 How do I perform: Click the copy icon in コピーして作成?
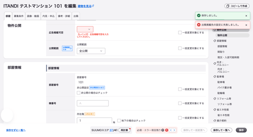click(x=228, y=6)
